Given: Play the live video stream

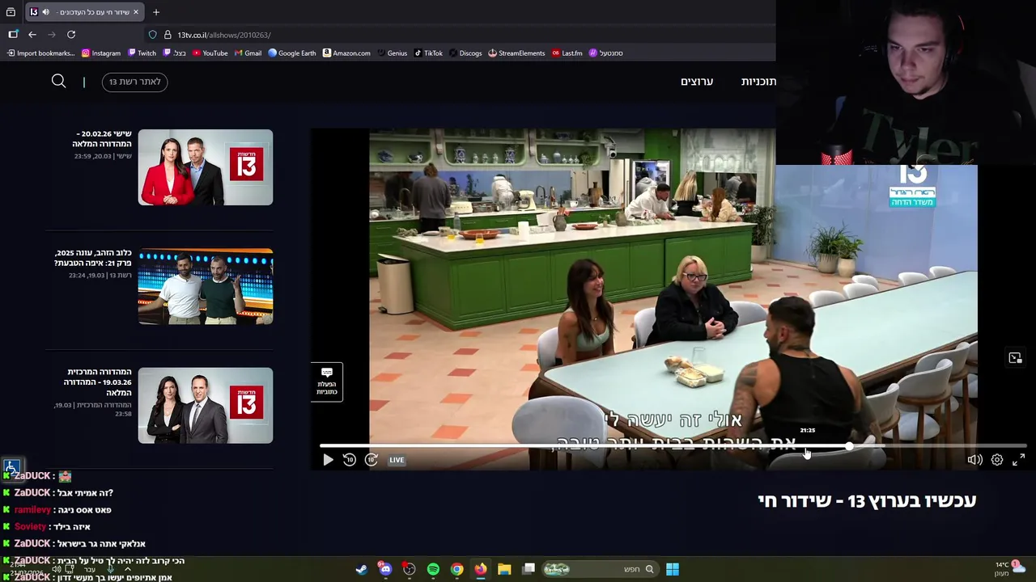Looking at the screenshot, I should tap(328, 460).
